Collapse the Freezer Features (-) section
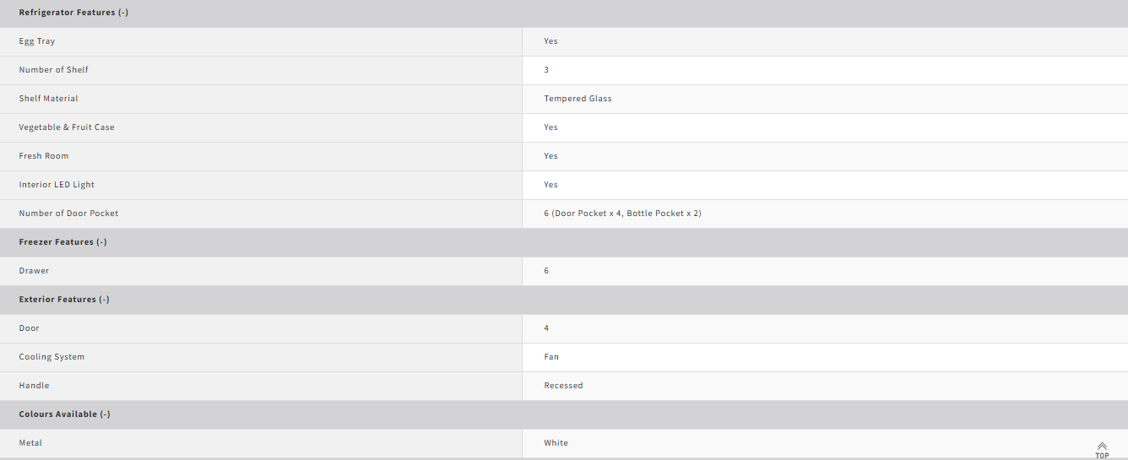Image resolution: width=1128 pixels, height=460 pixels. [62, 242]
